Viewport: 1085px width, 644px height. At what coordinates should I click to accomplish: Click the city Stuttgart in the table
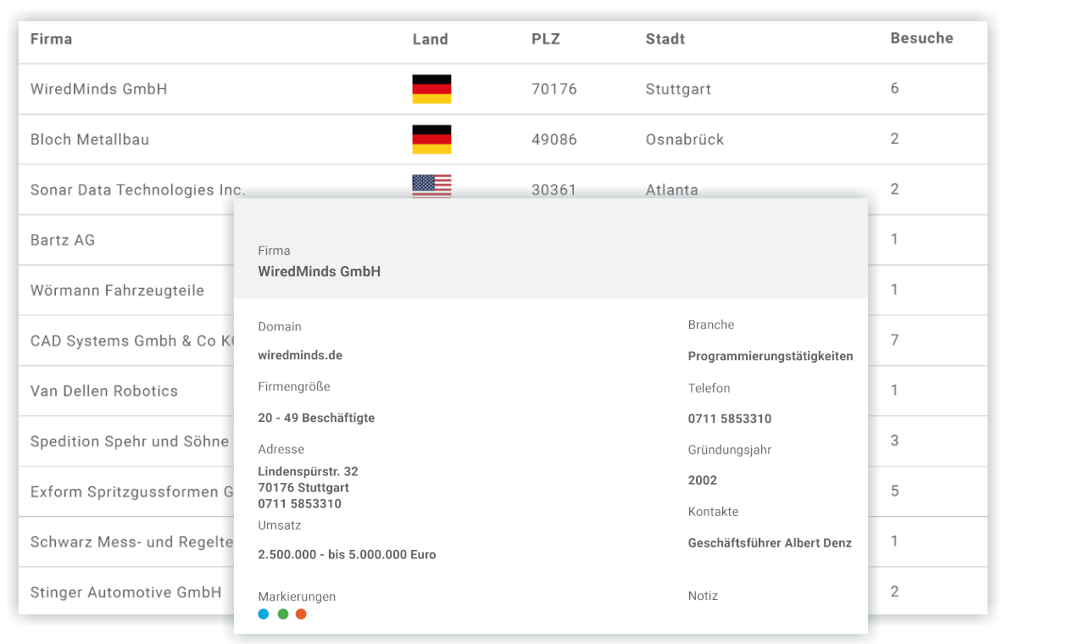point(678,89)
